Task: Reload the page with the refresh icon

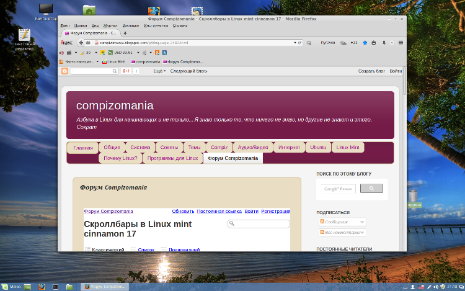Action: pyautogui.click(x=300, y=43)
